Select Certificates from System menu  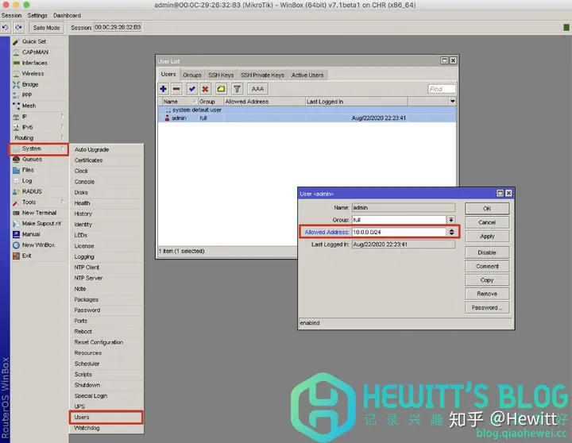tap(106, 160)
